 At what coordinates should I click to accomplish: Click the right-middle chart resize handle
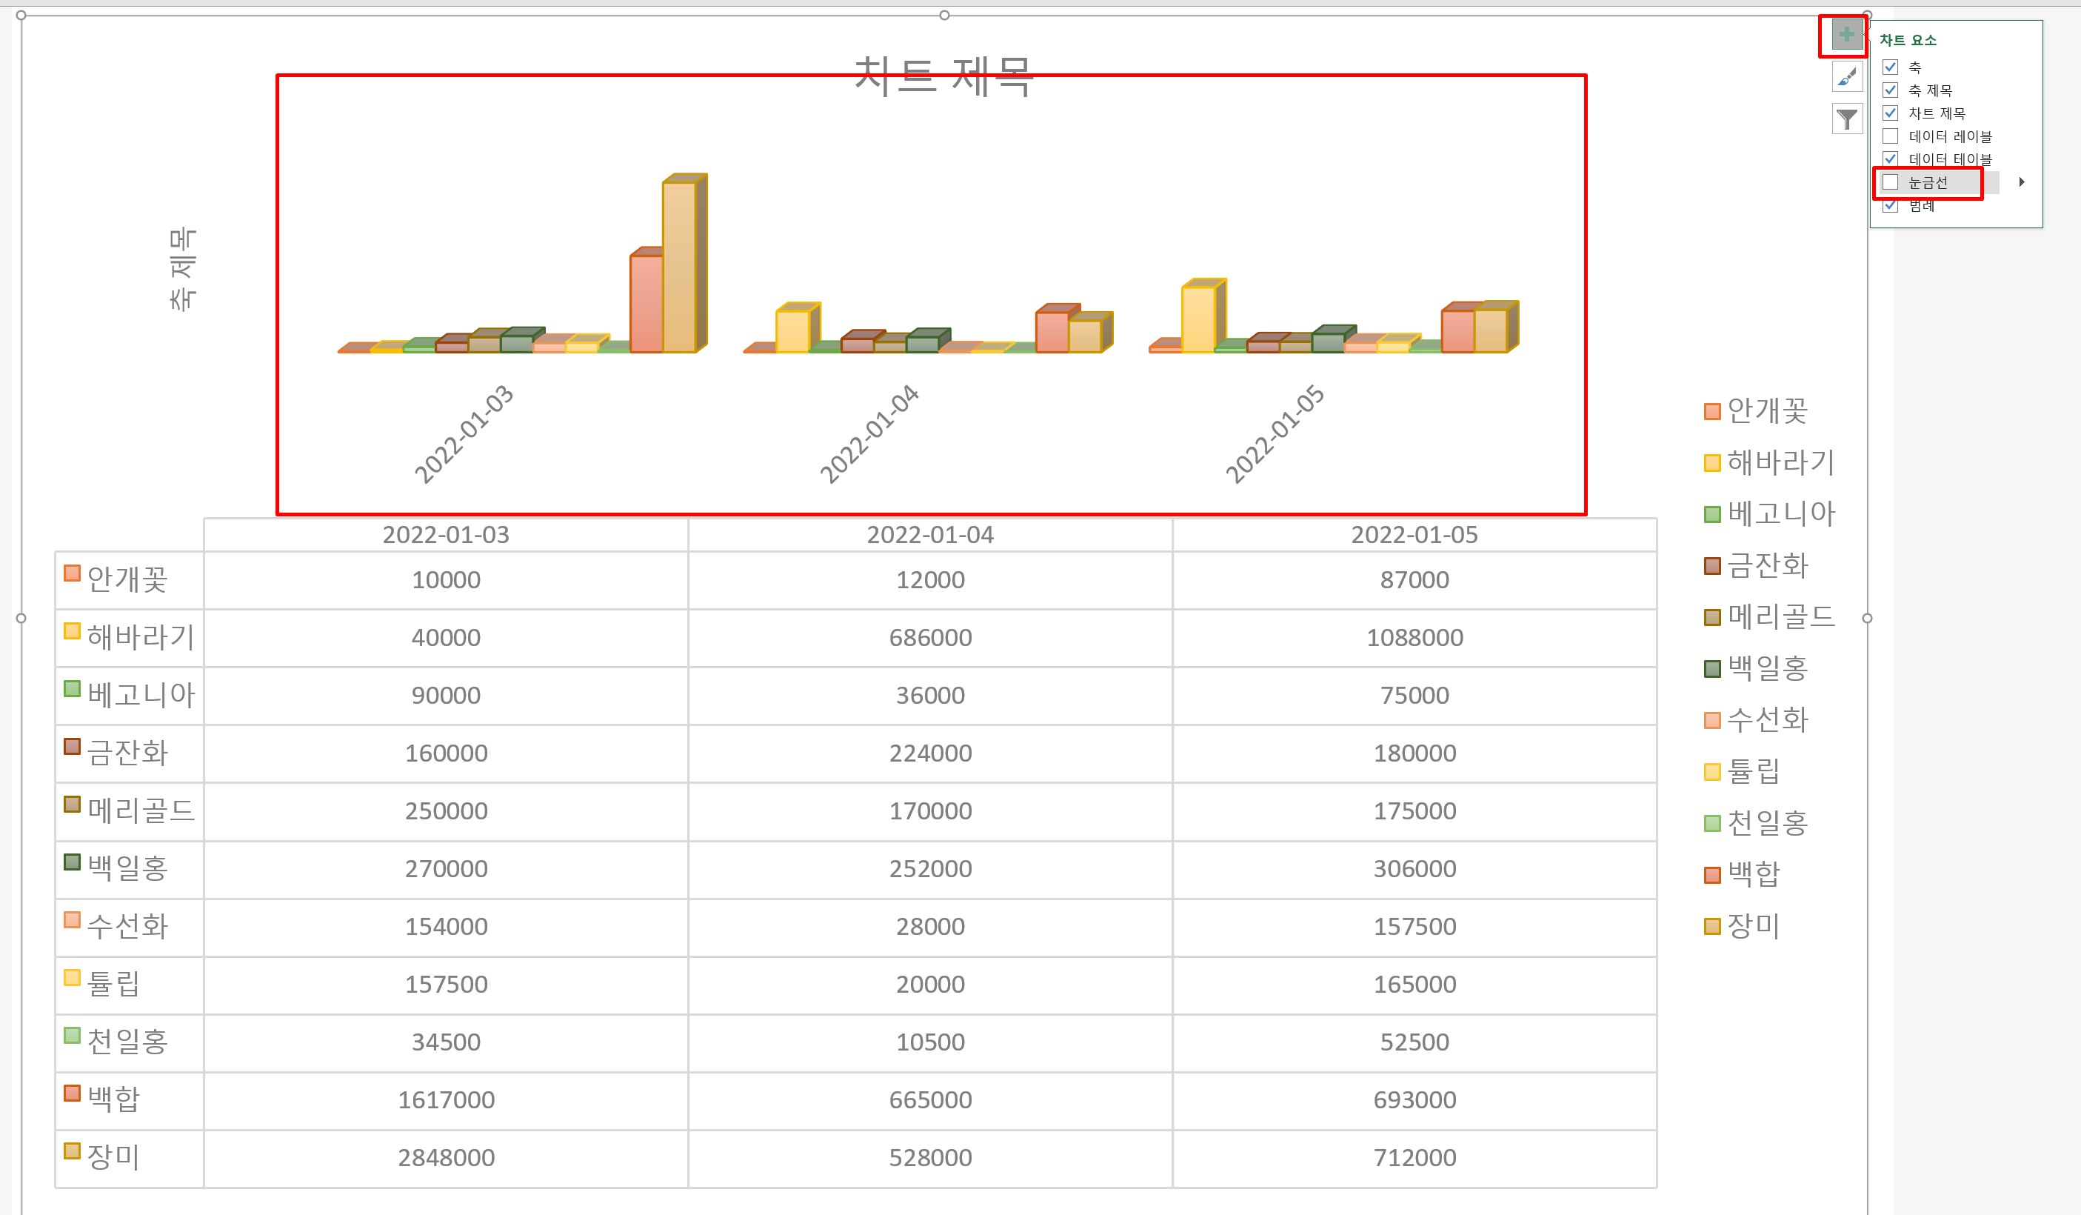point(1867,618)
